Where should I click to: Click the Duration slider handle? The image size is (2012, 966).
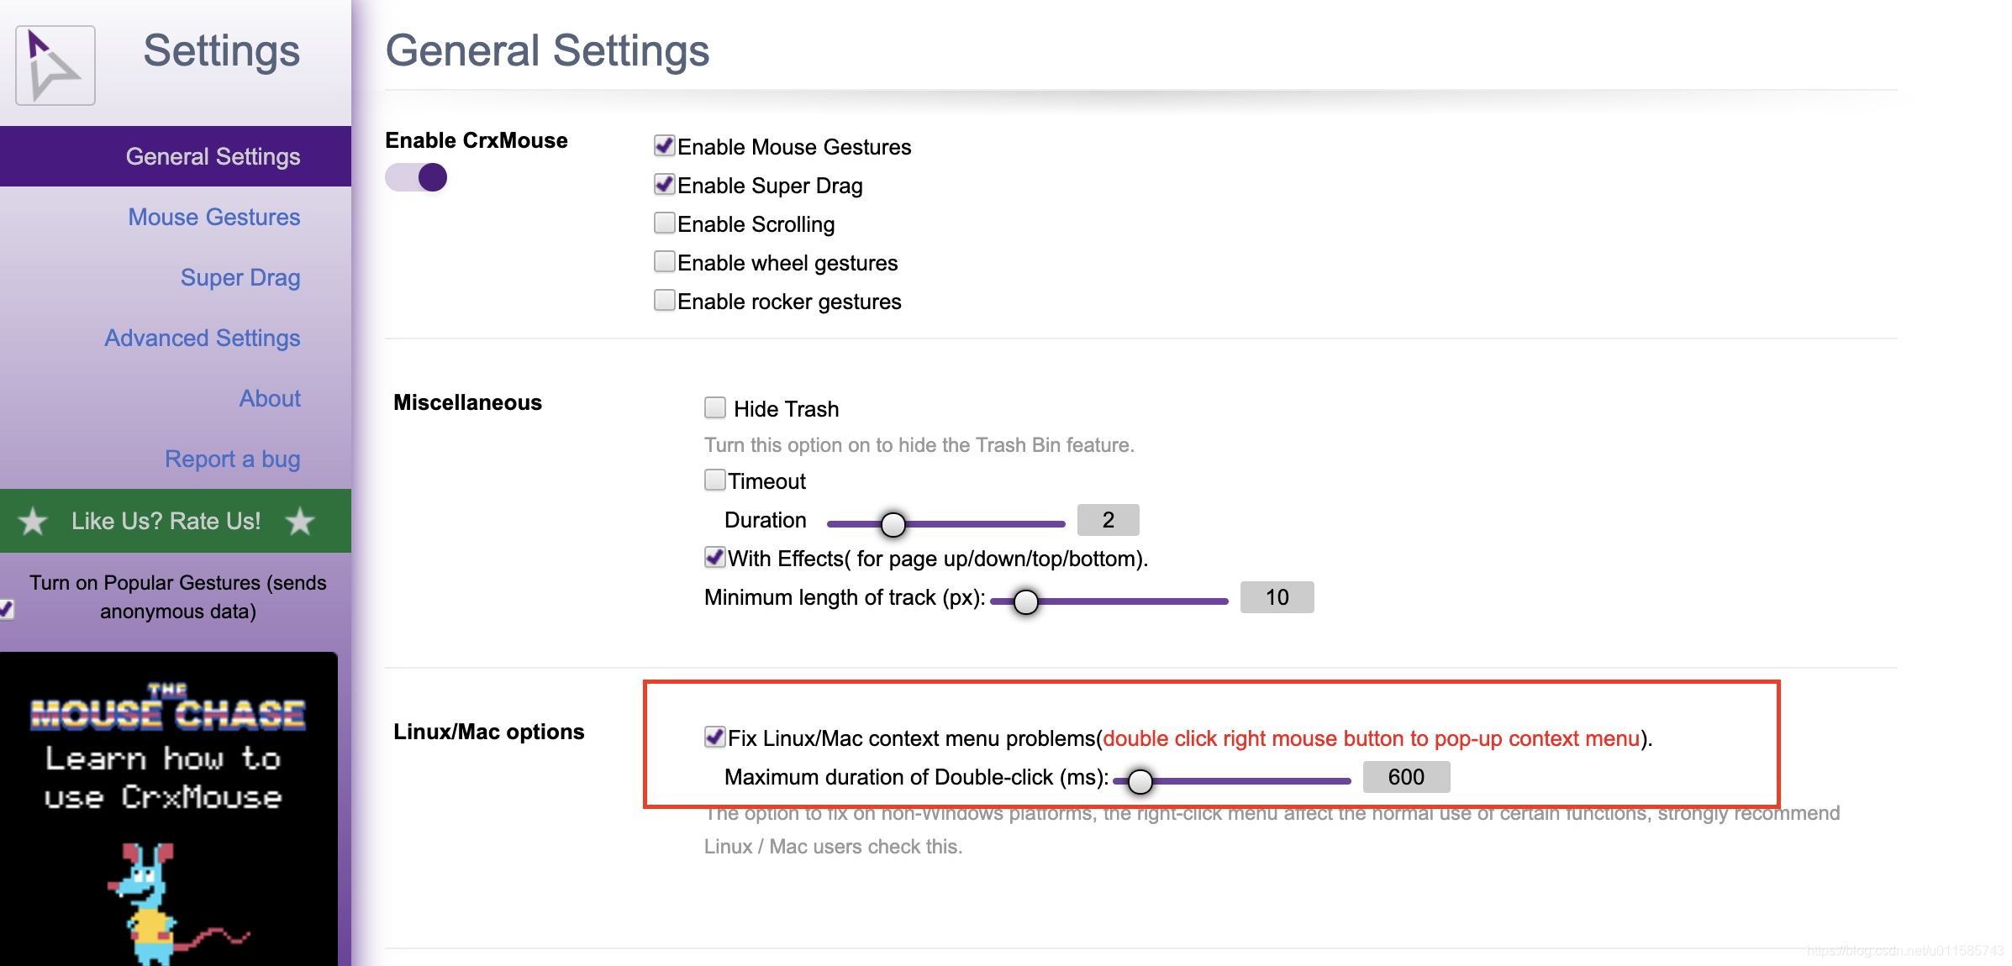click(893, 524)
